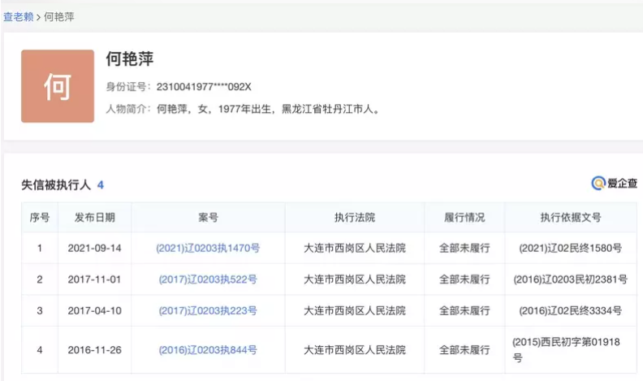Select the ID number 2310041977****092X
The width and height of the screenshot is (643, 381).
pos(204,87)
